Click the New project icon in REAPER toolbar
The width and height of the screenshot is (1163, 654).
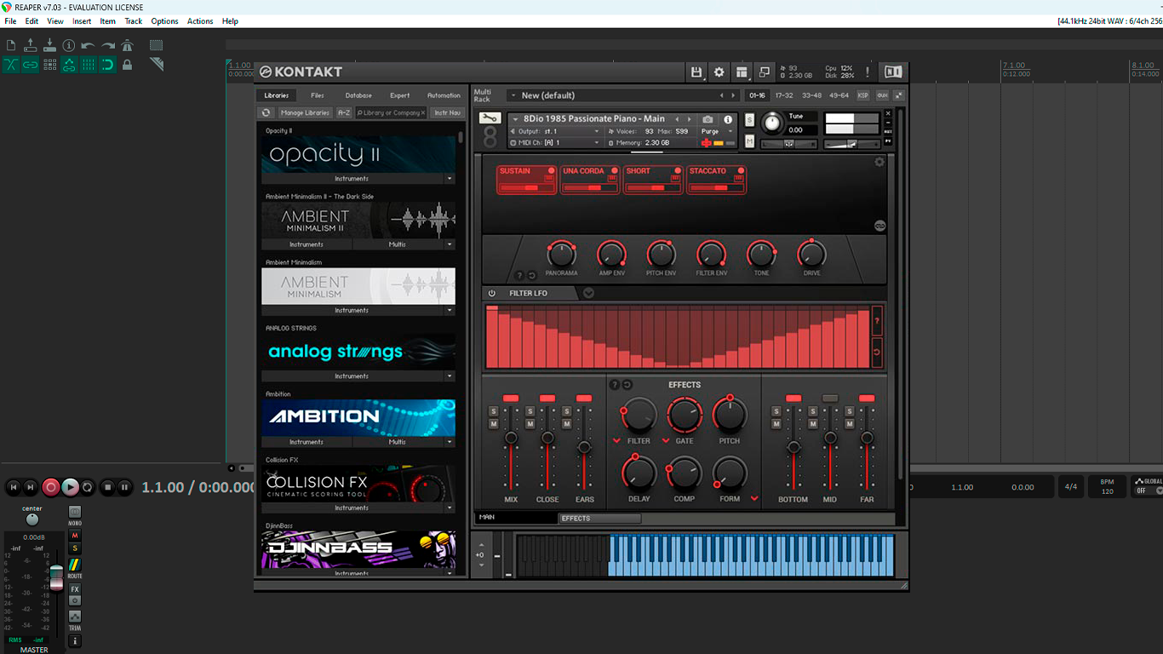(11, 45)
